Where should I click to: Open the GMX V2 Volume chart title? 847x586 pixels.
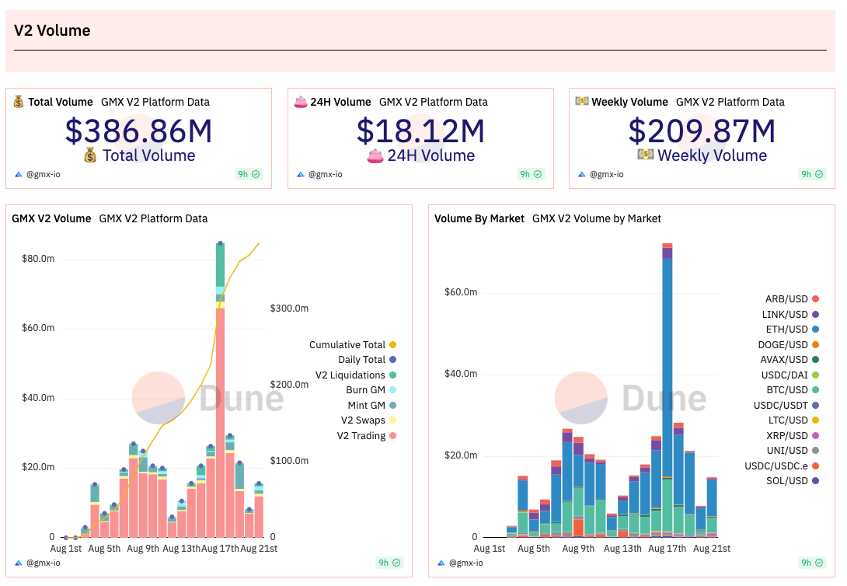(51, 218)
